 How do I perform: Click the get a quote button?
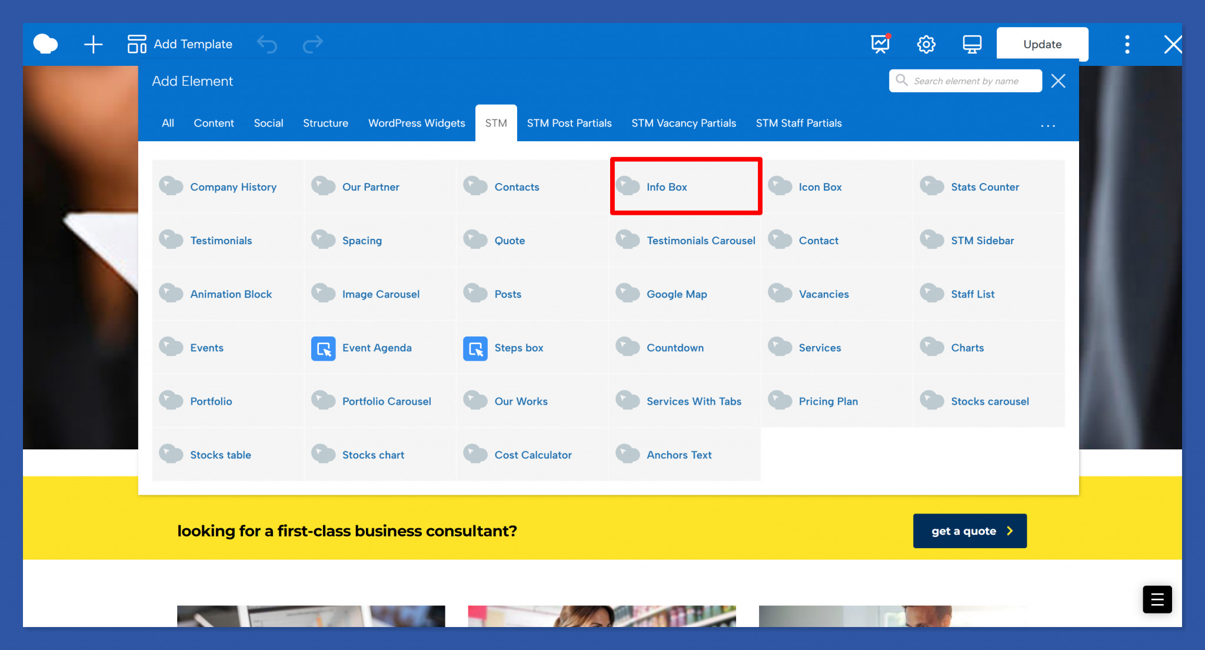[969, 531]
